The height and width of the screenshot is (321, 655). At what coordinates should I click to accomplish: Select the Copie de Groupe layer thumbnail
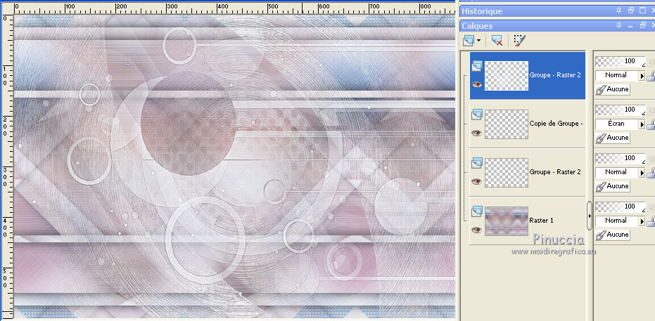(507, 124)
